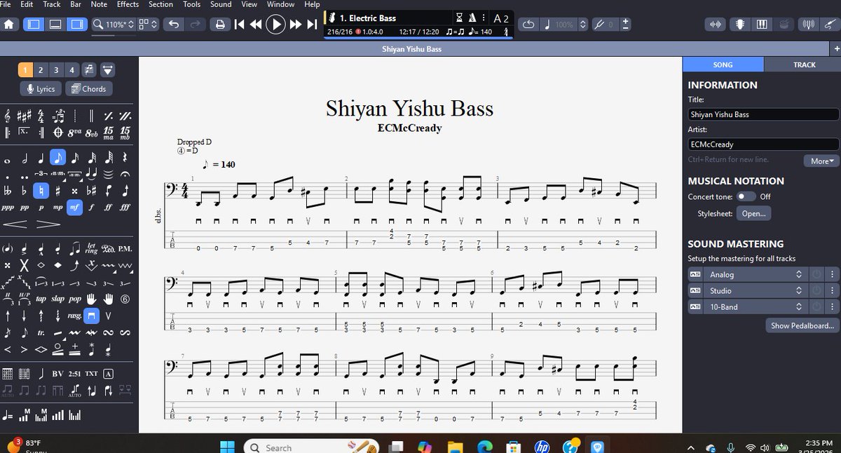Apply the natural accidental
Image resolution: width=841 pixels, height=453 pixels.
(41, 191)
